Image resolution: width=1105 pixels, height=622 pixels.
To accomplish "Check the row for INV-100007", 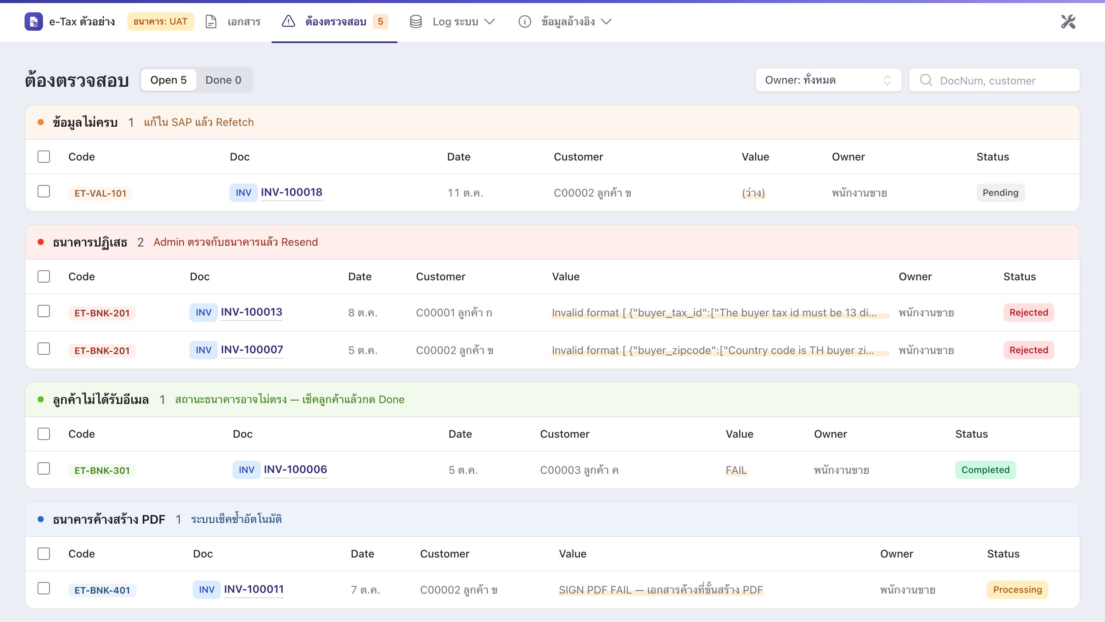I will coord(44,349).
